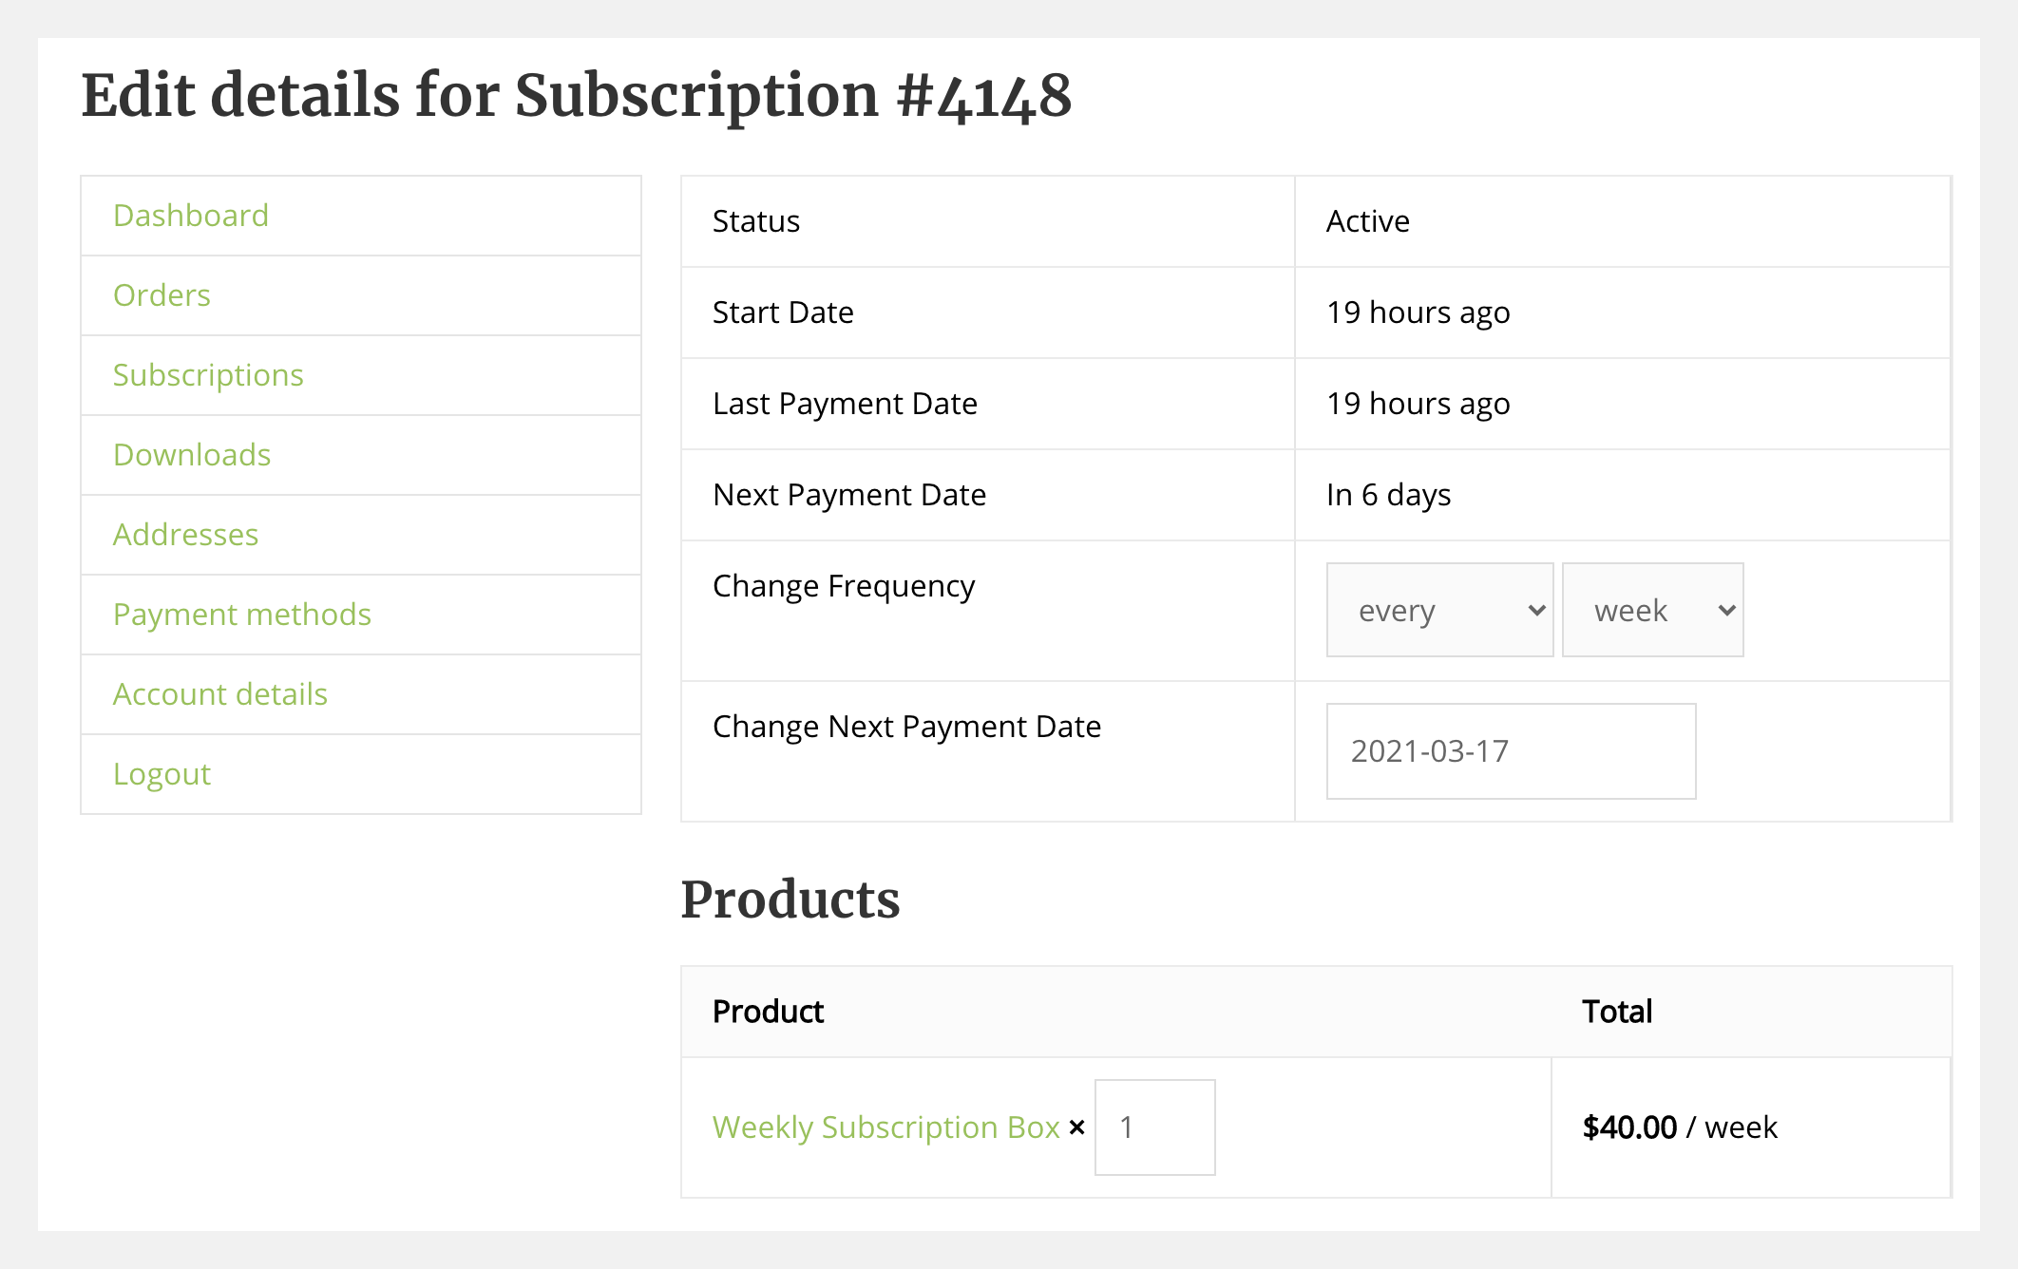Remove Weekly Subscription Box from products
Image resolution: width=2018 pixels, height=1269 pixels.
click(x=1078, y=1127)
